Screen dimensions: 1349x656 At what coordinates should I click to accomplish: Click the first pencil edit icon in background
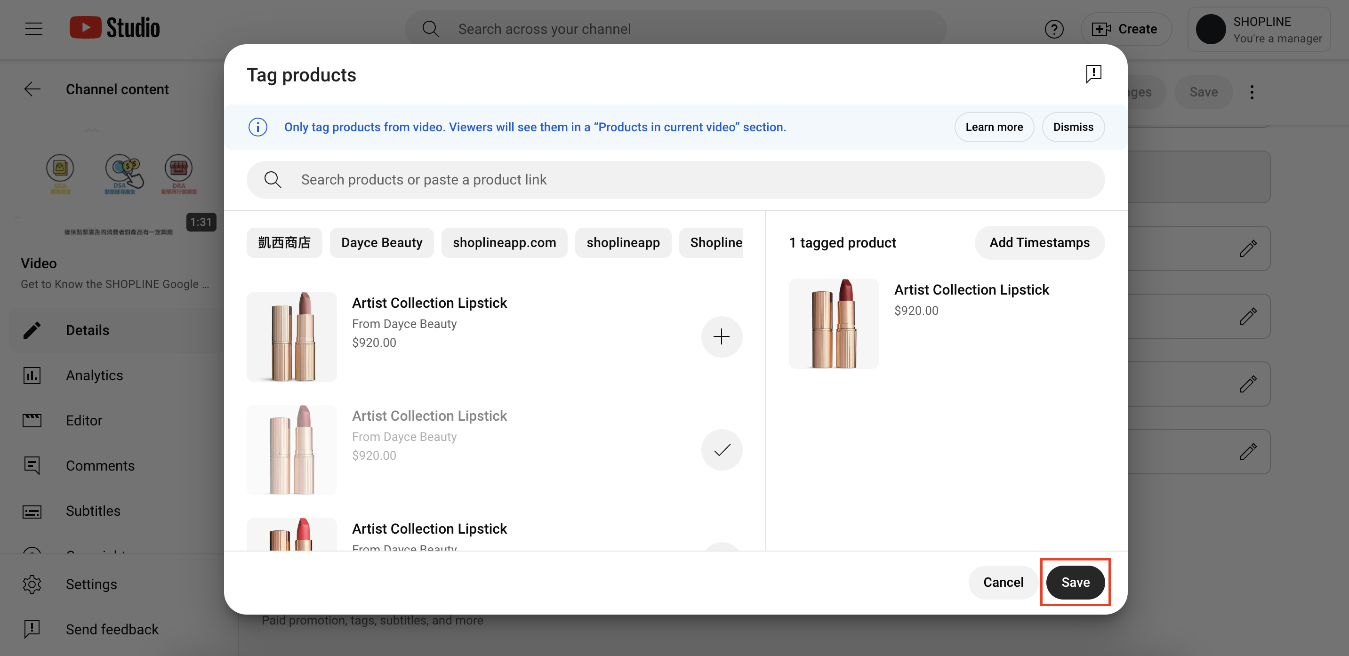[1248, 248]
